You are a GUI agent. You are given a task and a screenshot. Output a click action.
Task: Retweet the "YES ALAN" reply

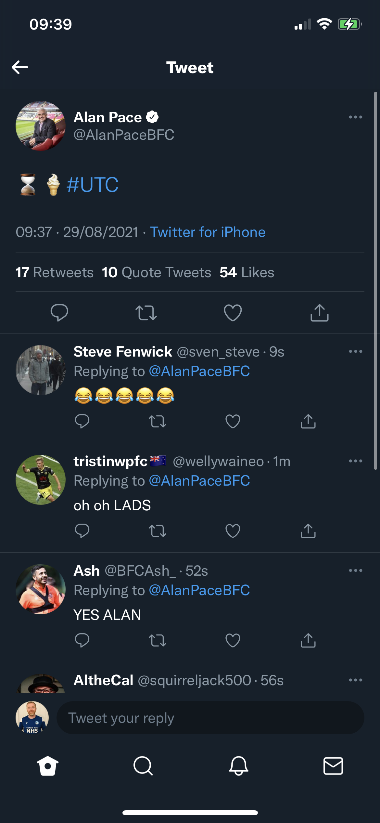pyautogui.click(x=158, y=641)
